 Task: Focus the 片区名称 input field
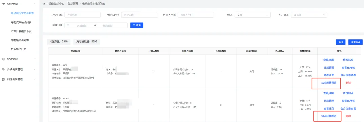83,15
